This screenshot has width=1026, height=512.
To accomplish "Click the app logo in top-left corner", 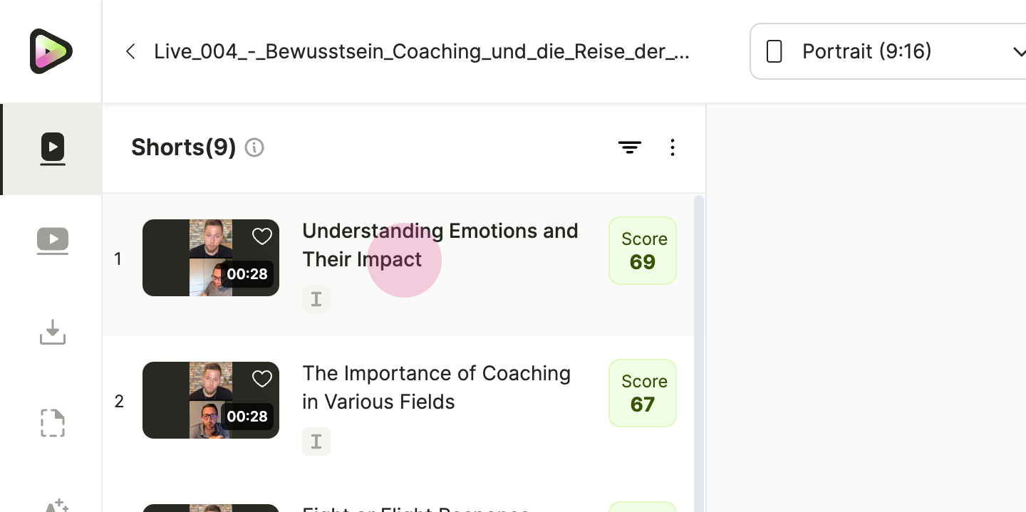I will pos(51,51).
